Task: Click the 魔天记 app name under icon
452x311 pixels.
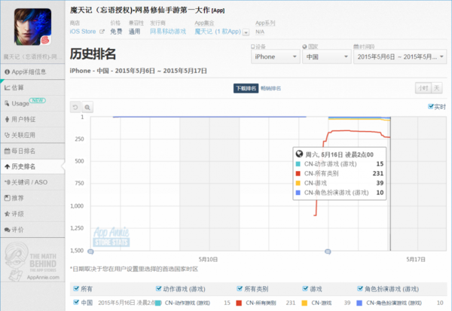Action: point(32,56)
